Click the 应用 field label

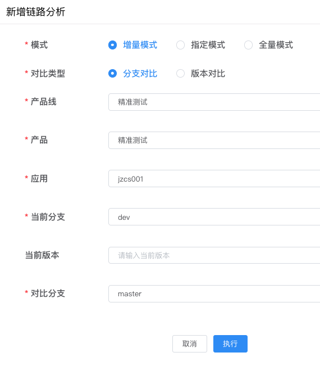pyautogui.click(x=39, y=179)
